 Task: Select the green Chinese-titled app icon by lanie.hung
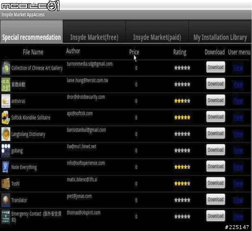pyautogui.click(x=6, y=84)
